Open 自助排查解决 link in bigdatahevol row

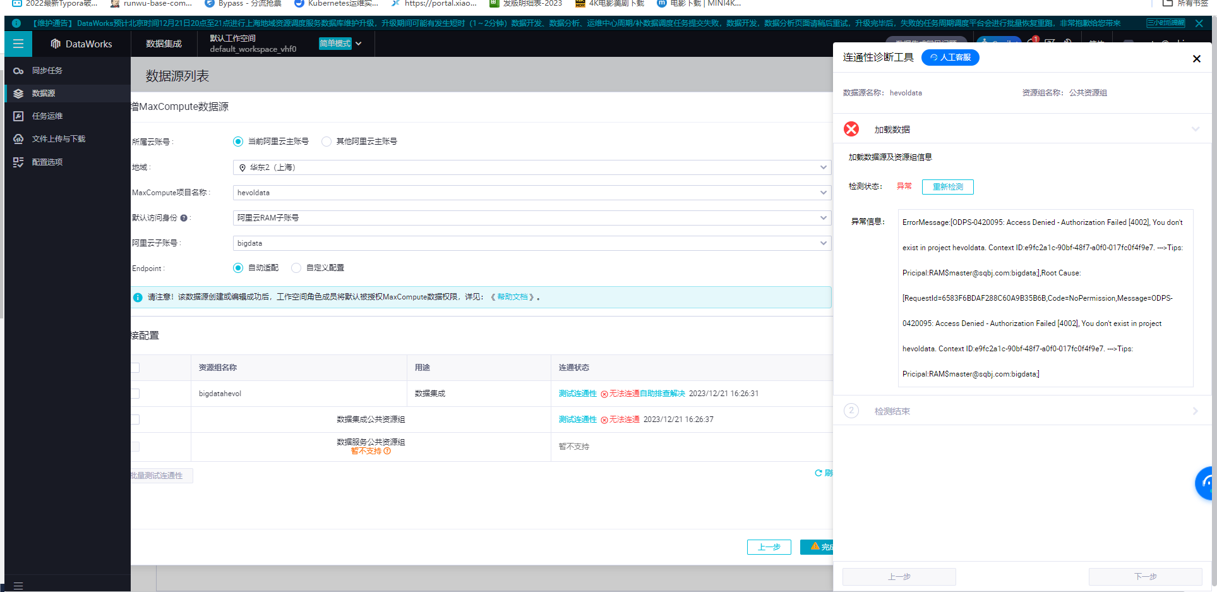662,394
